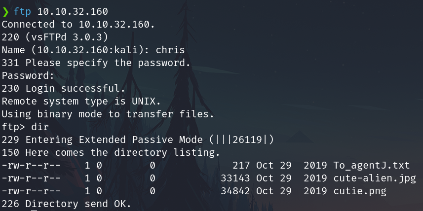
Task: Click the '226 Directory send OK.' line
Action: (x=66, y=203)
